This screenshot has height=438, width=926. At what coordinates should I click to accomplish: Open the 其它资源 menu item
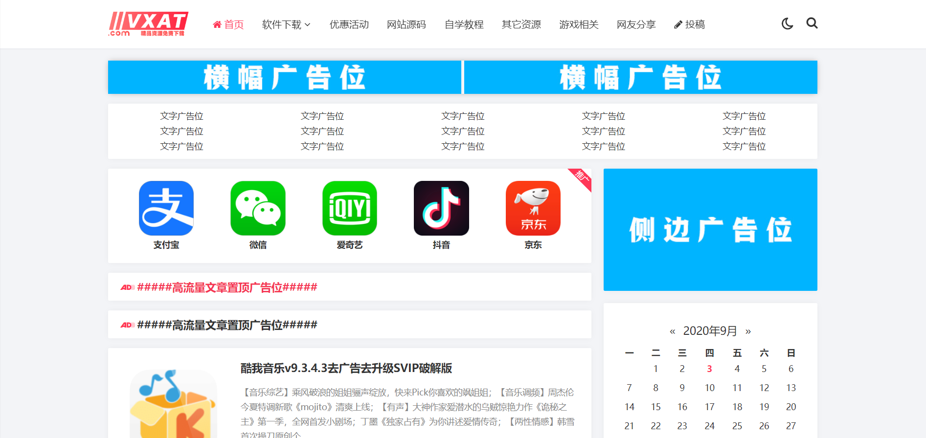(x=521, y=24)
